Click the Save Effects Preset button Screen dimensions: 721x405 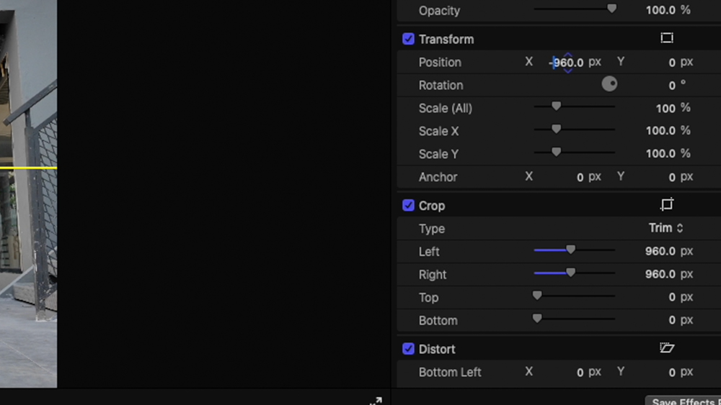coord(684,401)
